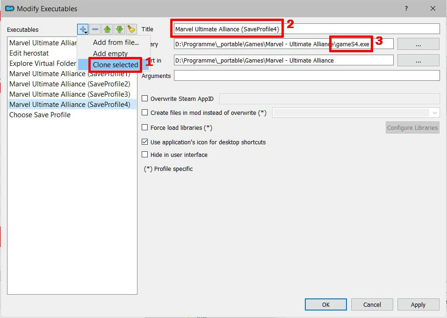Image resolution: width=447 pixels, height=318 pixels.
Task: Open the mod selection dropdown
Action: 356,113
